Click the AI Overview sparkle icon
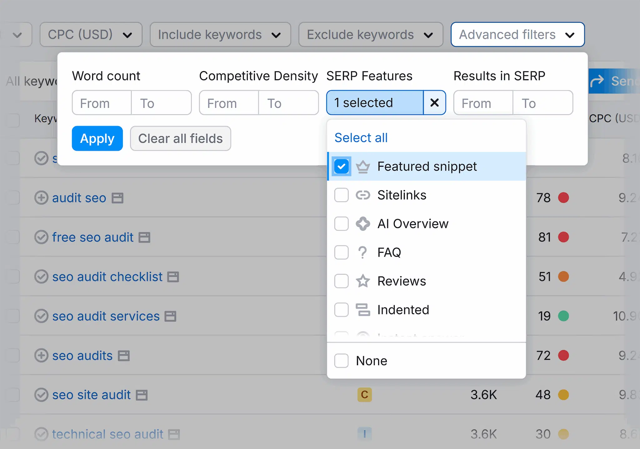The height and width of the screenshot is (449, 640). (363, 224)
